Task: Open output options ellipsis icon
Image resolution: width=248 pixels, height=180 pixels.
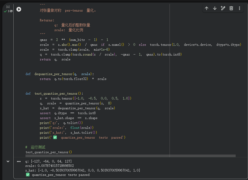Action: pyautogui.click(x=19, y=161)
